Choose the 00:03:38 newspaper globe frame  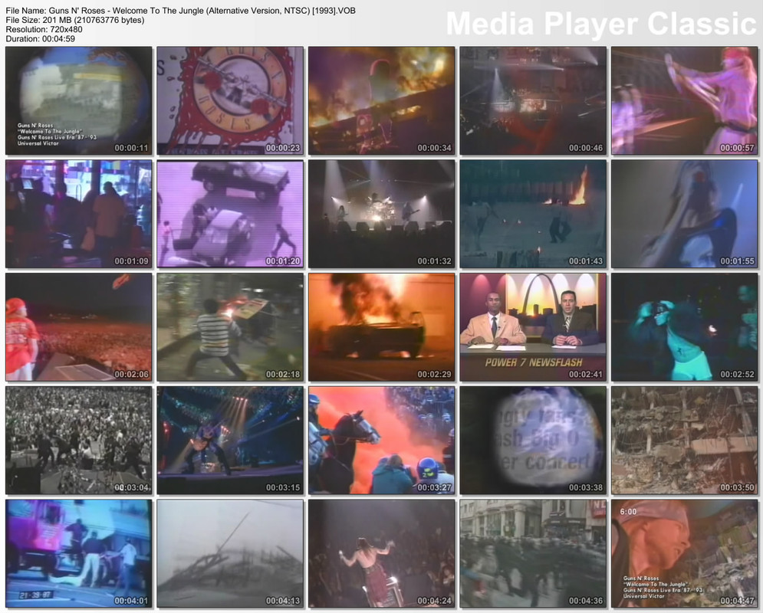(x=533, y=441)
